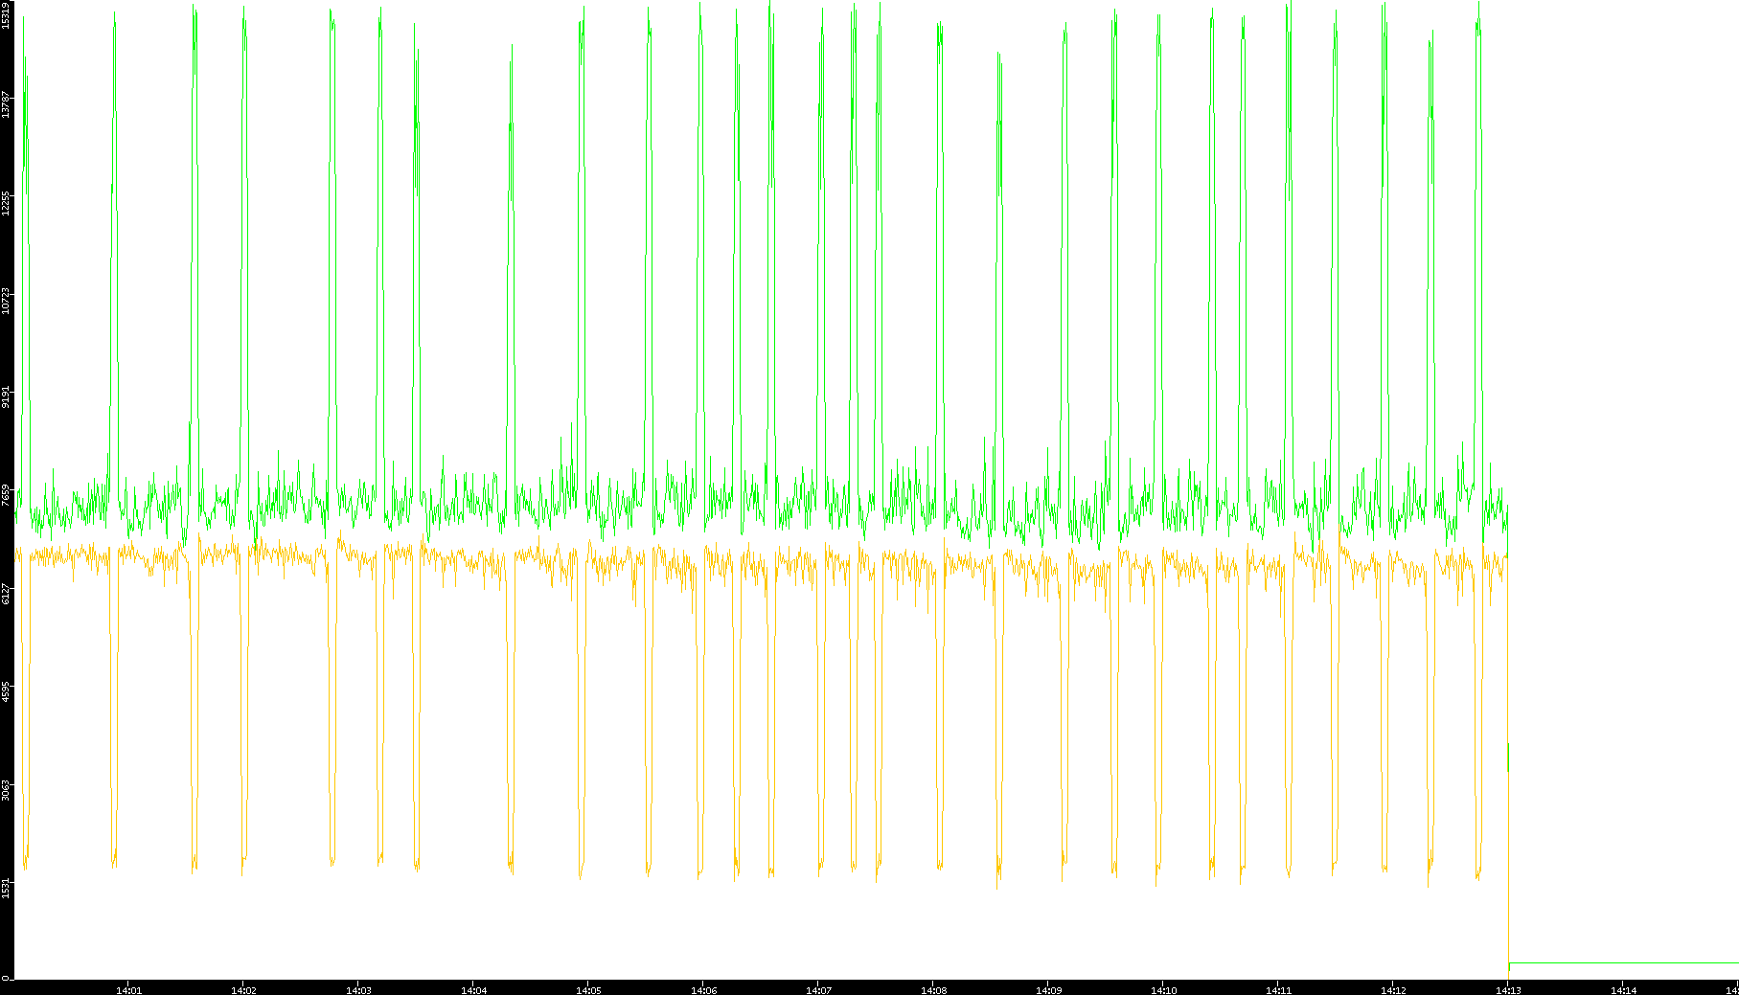Select the 14:02 tick on time axis
The height and width of the screenshot is (995, 1739).
click(243, 990)
